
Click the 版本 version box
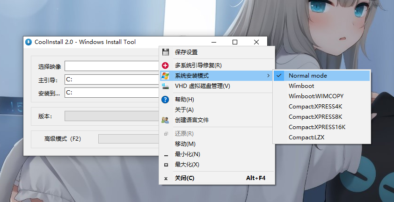point(112,116)
